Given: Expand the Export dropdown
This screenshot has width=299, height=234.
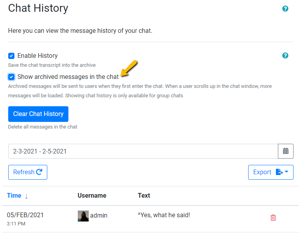Looking at the screenshot, I should tap(270, 172).
